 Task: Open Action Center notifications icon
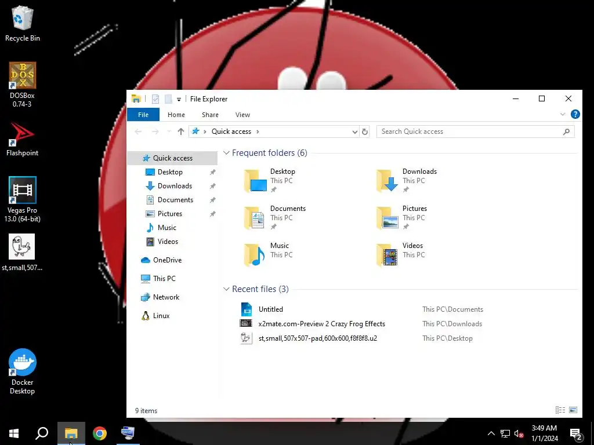tap(576, 433)
